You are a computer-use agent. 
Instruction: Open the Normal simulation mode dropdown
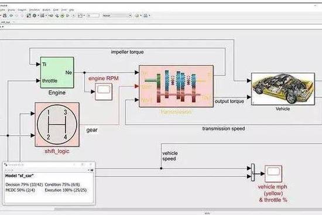tap(117, 15)
